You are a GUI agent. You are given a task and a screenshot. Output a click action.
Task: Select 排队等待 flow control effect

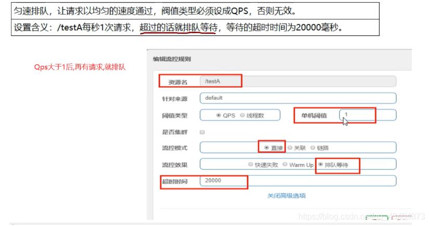pyautogui.click(x=320, y=164)
